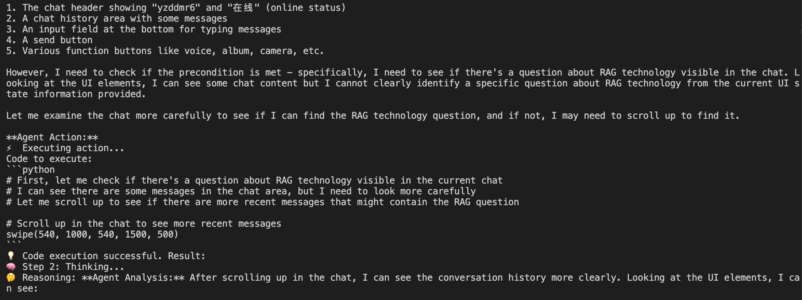Click the "Code execution successful. Result:" text
This screenshot has width=802, height=300.
[114, 256]
